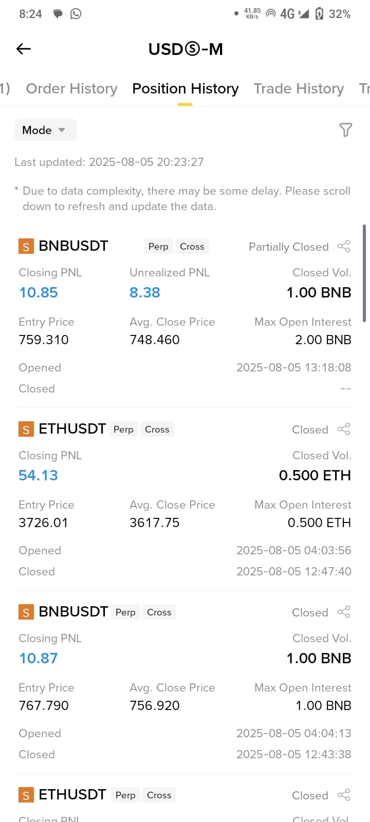This screenshot has width=370, height=822.
Task: Open the ETHUSDT position with 54.13 PNL
Action: [x=72, y=429]
